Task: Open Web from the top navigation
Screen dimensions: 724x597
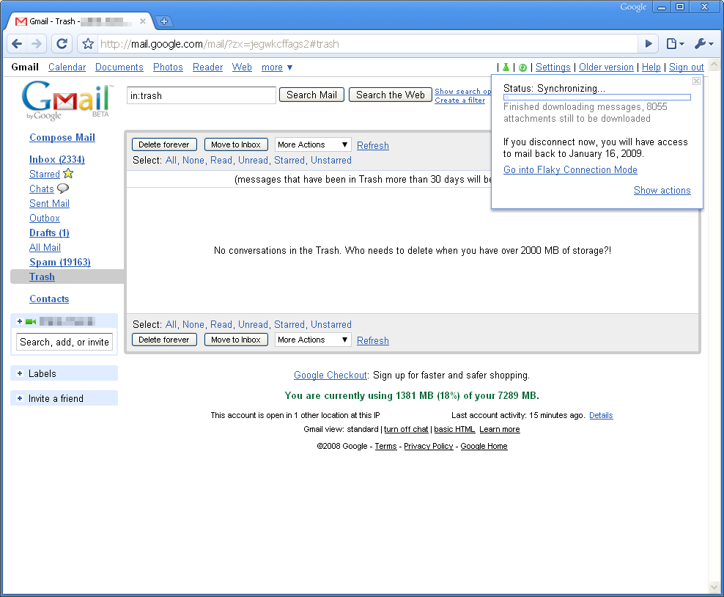Action: pos(242,67)
